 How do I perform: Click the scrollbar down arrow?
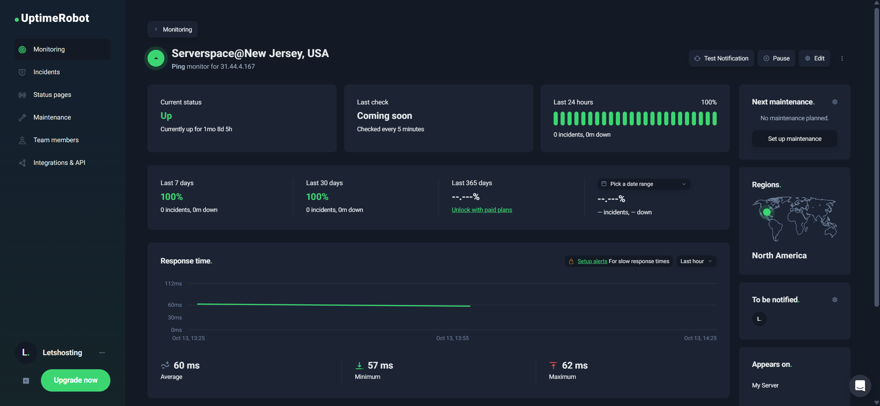[x=877, y=403]
